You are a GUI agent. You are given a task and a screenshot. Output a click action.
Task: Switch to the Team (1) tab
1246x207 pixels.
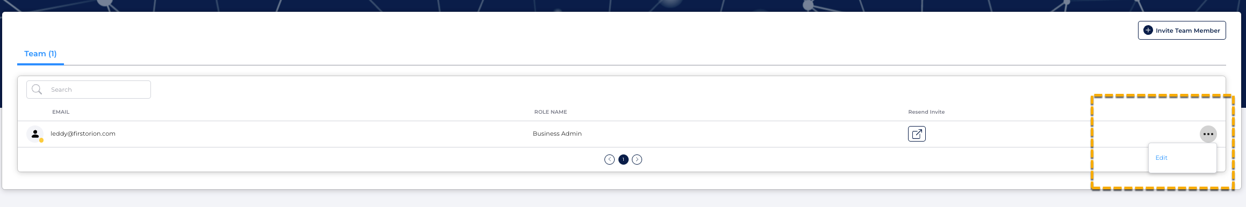pos(40,54)
